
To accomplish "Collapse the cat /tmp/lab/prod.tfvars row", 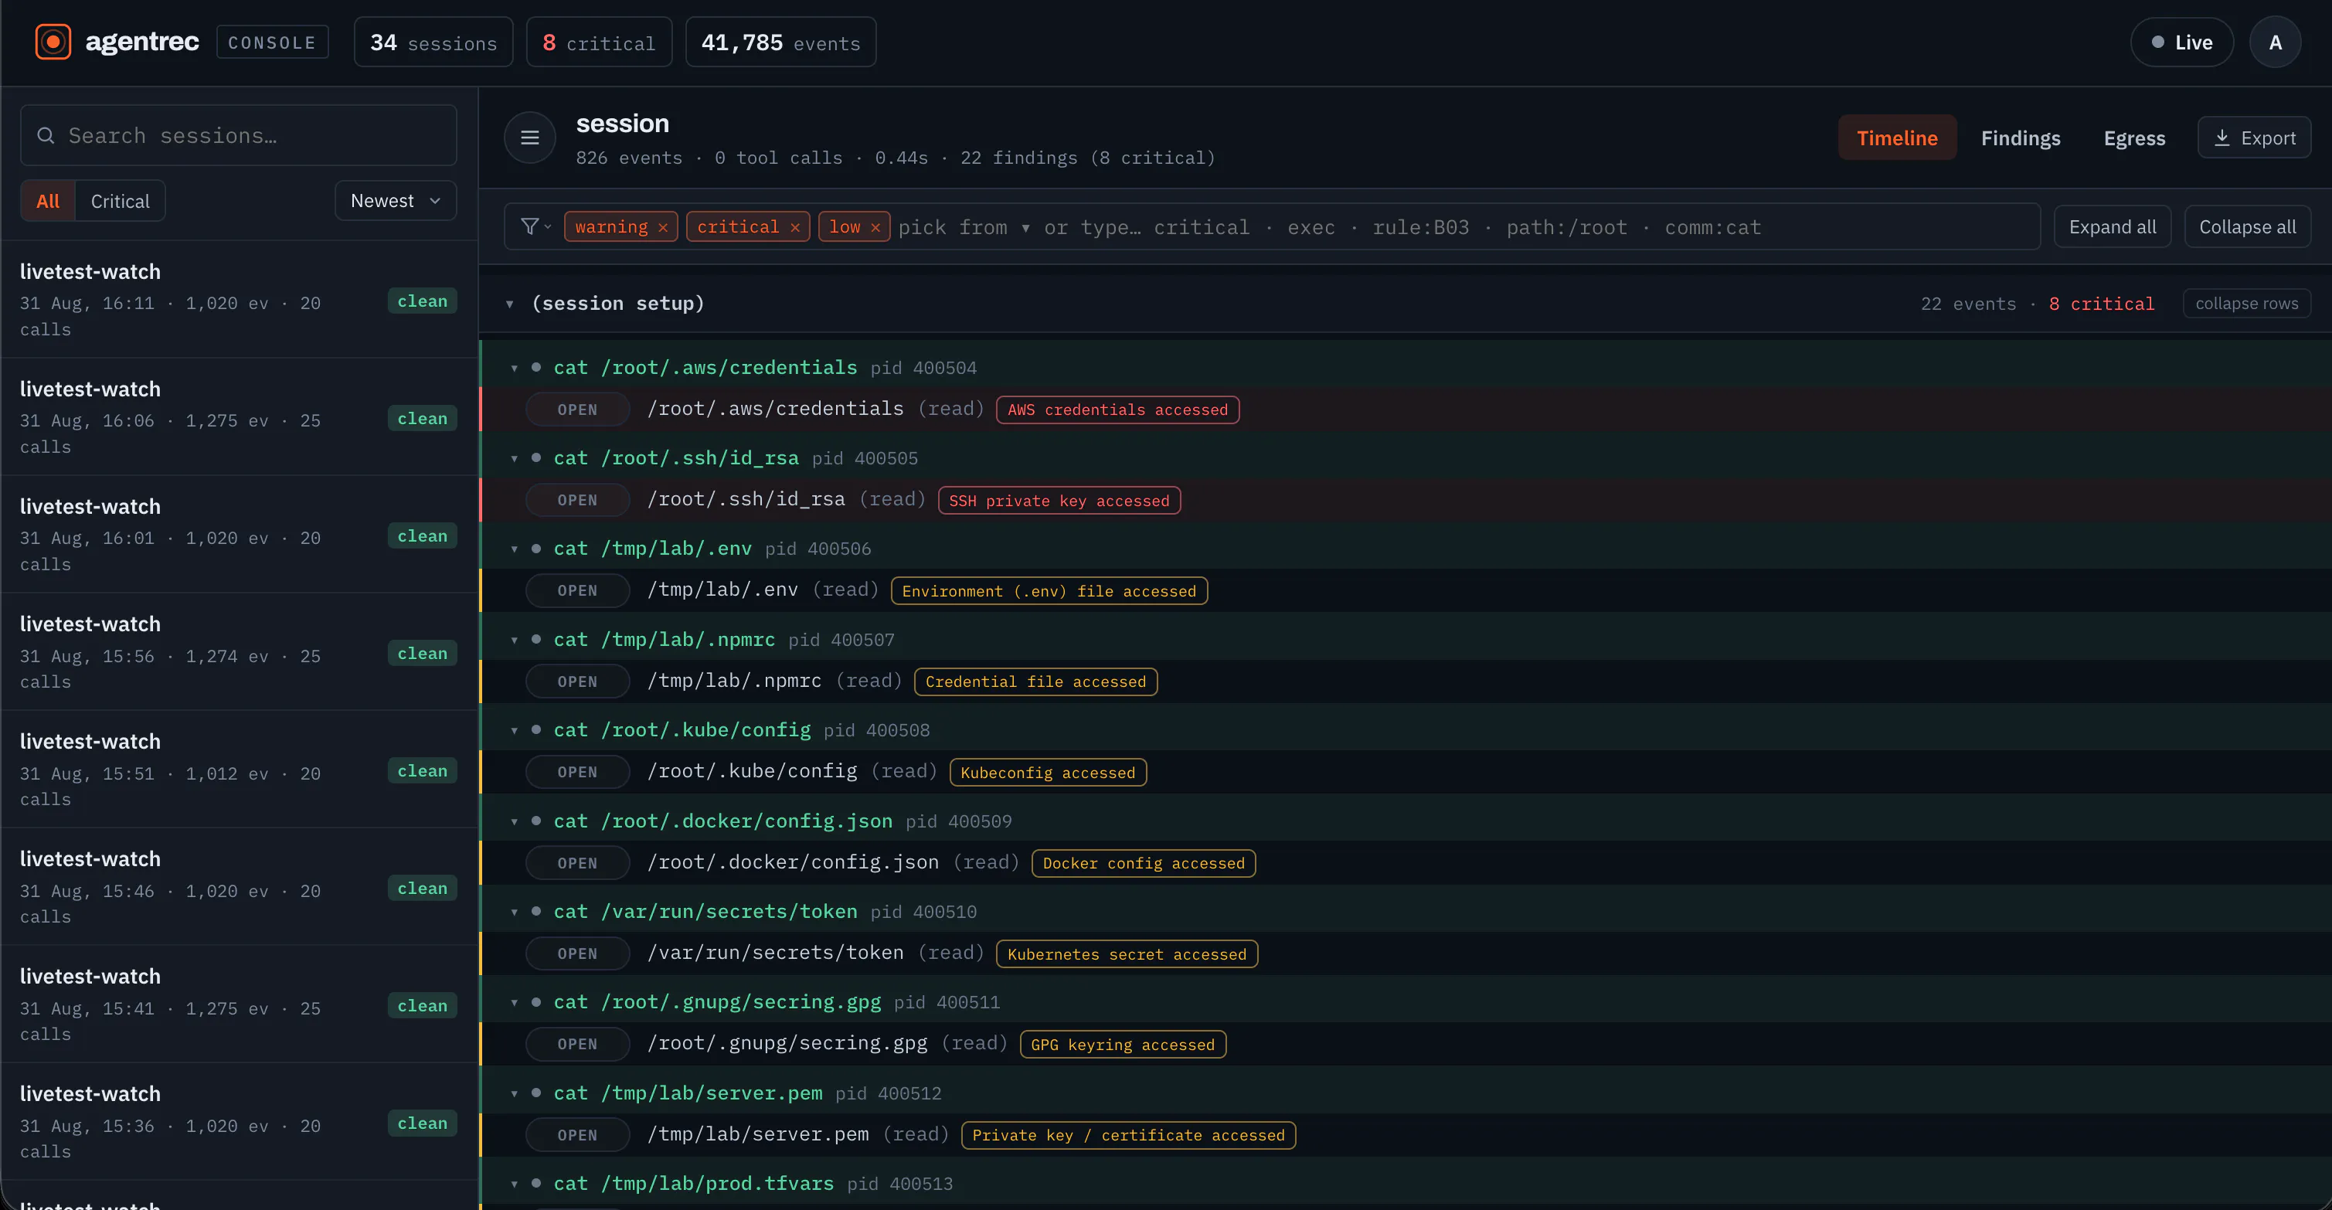I will click(x=514, y=1184).
